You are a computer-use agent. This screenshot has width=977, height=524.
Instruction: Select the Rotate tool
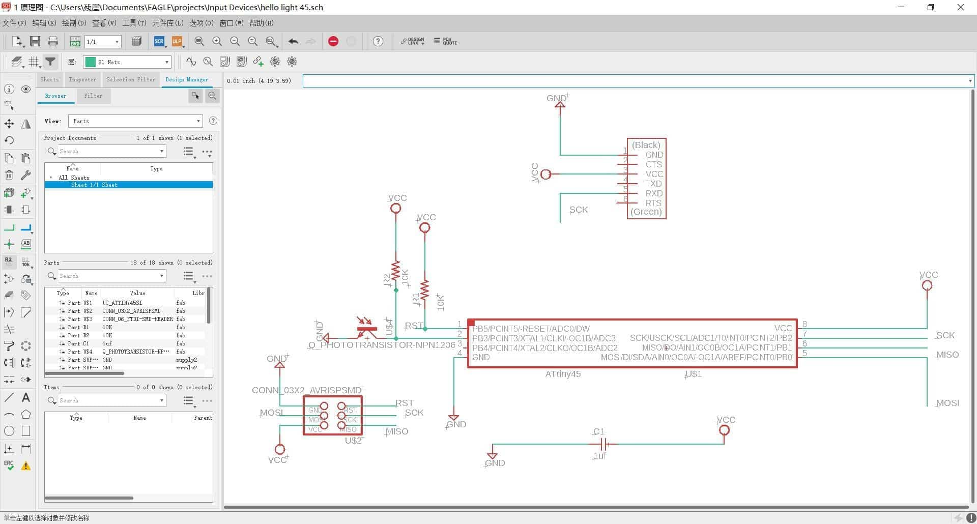click(x=9, y=140)
